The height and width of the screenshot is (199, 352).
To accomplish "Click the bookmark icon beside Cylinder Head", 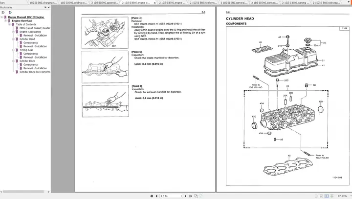I will pyautogui.click(x=17, y=39).
